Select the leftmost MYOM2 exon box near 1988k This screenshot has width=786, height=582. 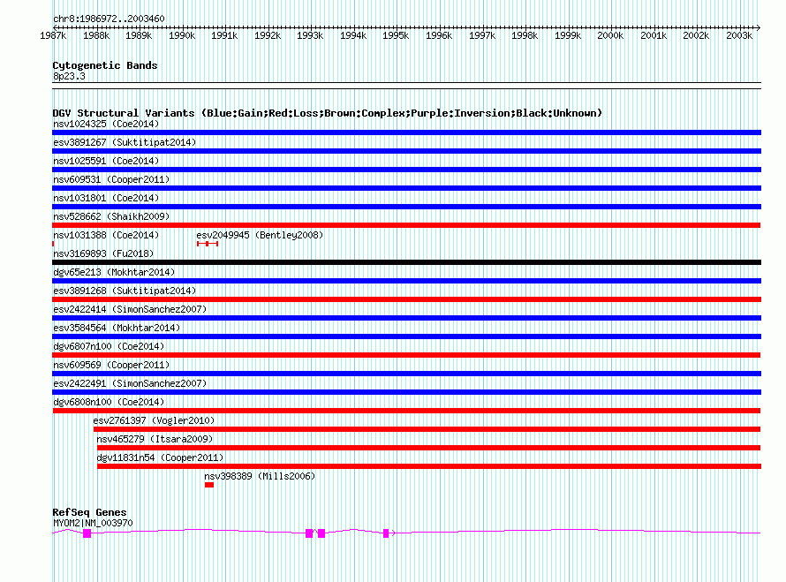pos(87,533)
